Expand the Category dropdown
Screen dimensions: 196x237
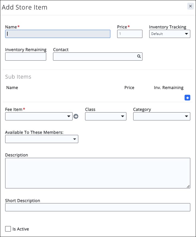point(161,116)
